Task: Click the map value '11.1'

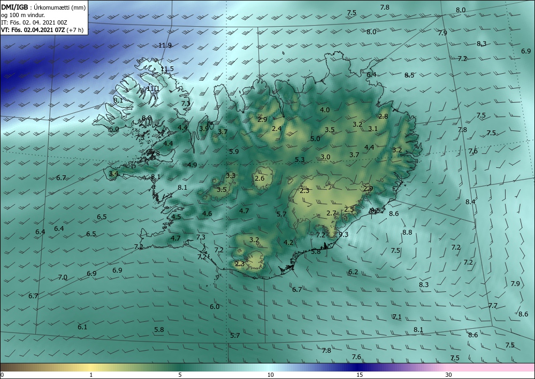Action: pos(153,89)
